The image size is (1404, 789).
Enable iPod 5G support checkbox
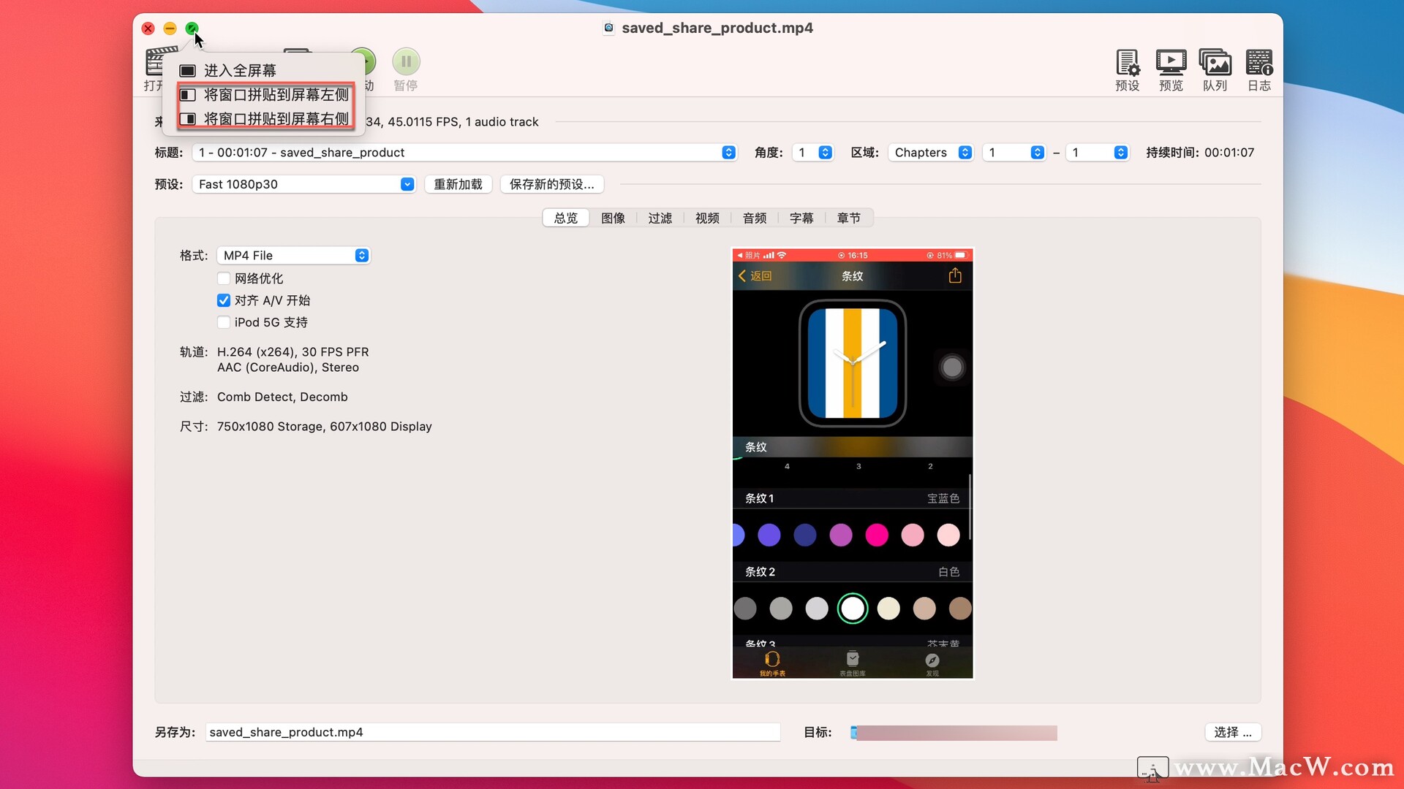[x=224, y=322]
